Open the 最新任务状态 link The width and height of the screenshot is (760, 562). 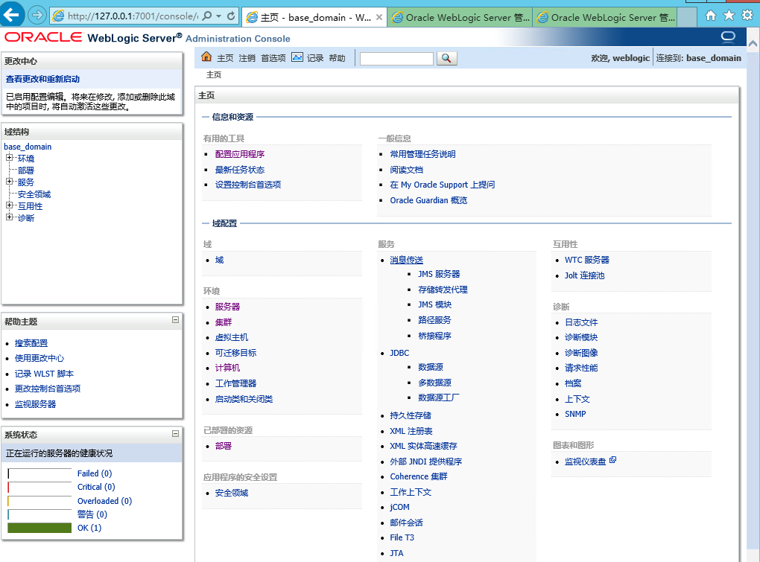point(240,170)
